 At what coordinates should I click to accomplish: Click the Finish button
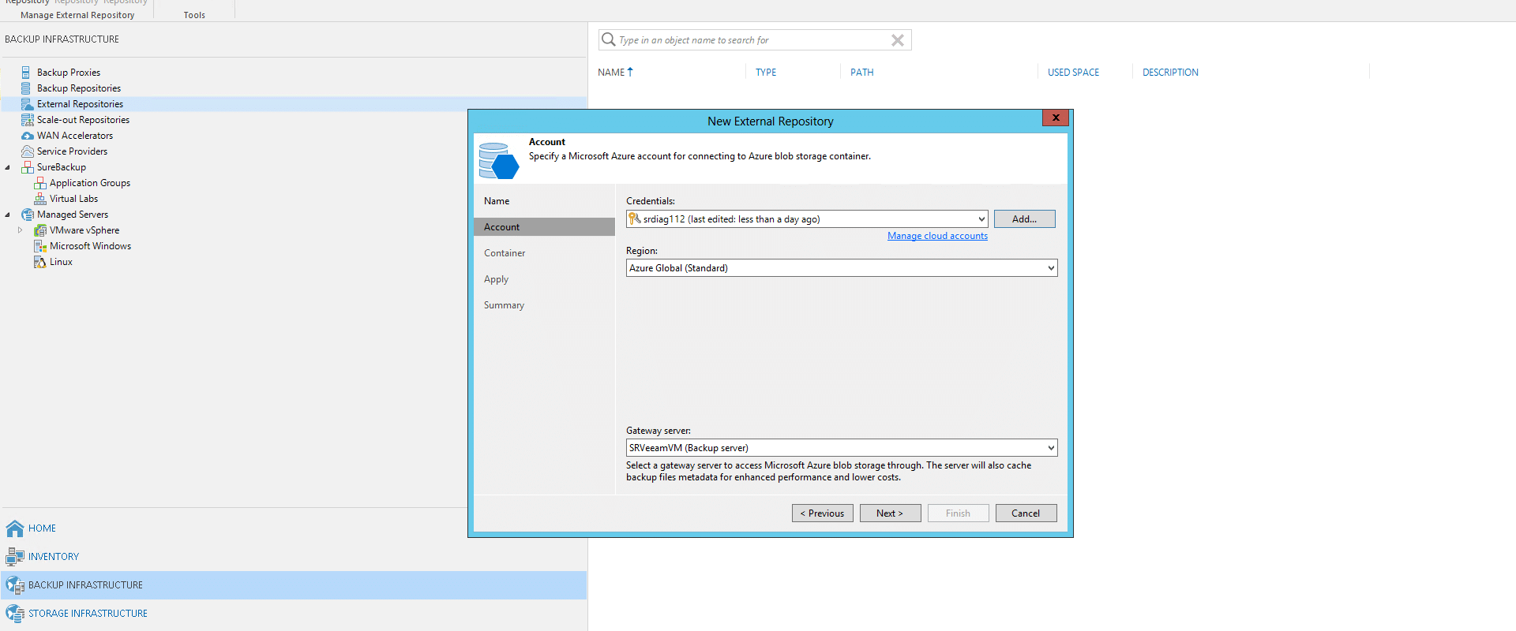pyautogui.click(x=958, y=513)
